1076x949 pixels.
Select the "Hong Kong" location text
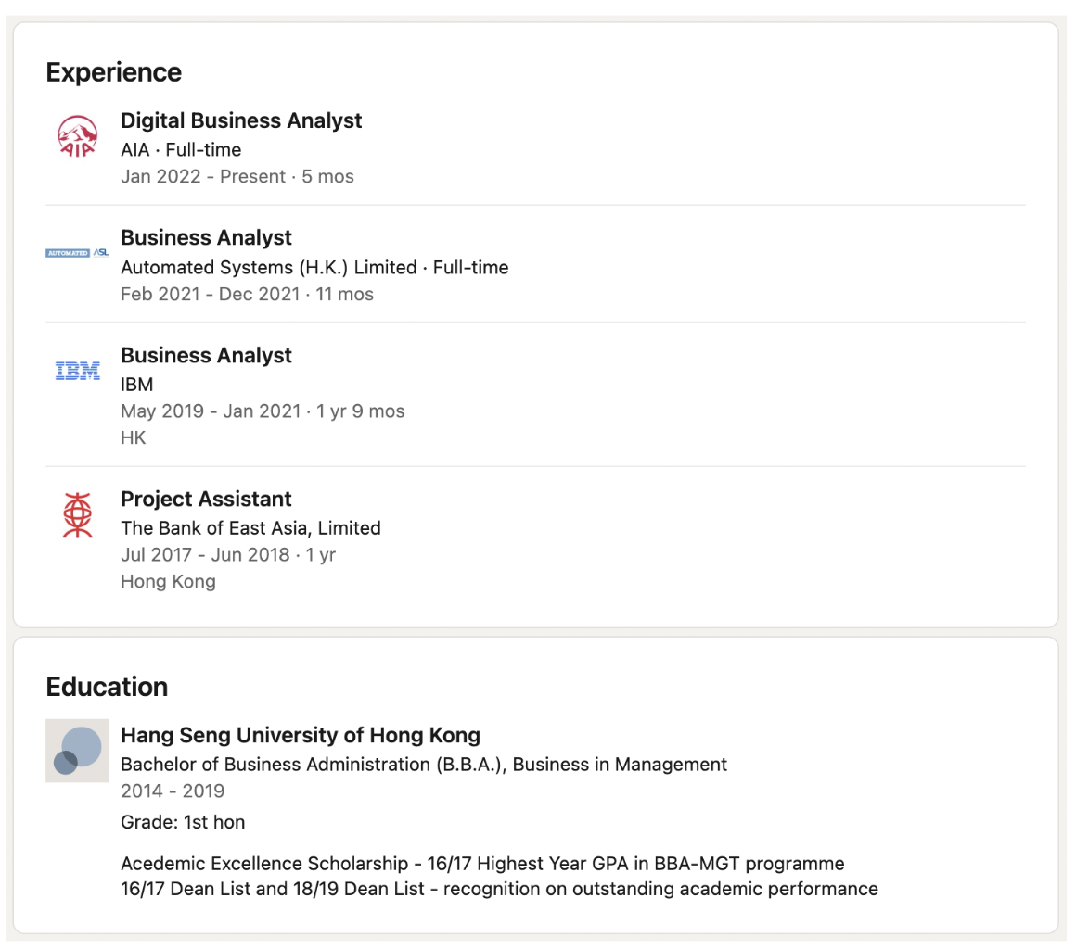coord(168,582)
